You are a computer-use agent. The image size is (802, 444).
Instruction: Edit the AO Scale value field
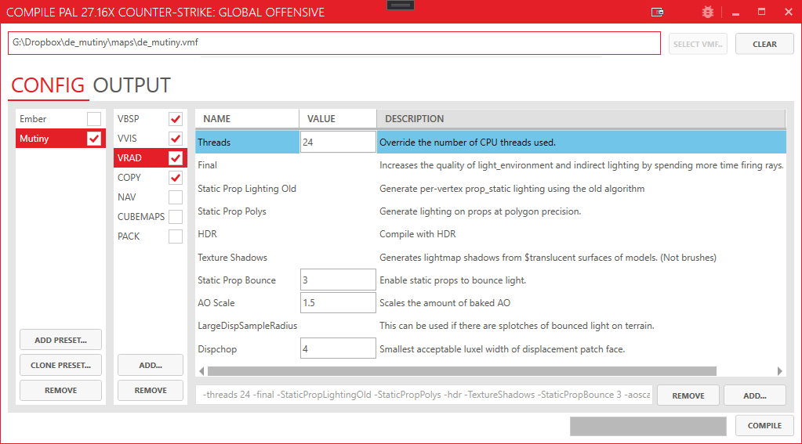point(338,302)
